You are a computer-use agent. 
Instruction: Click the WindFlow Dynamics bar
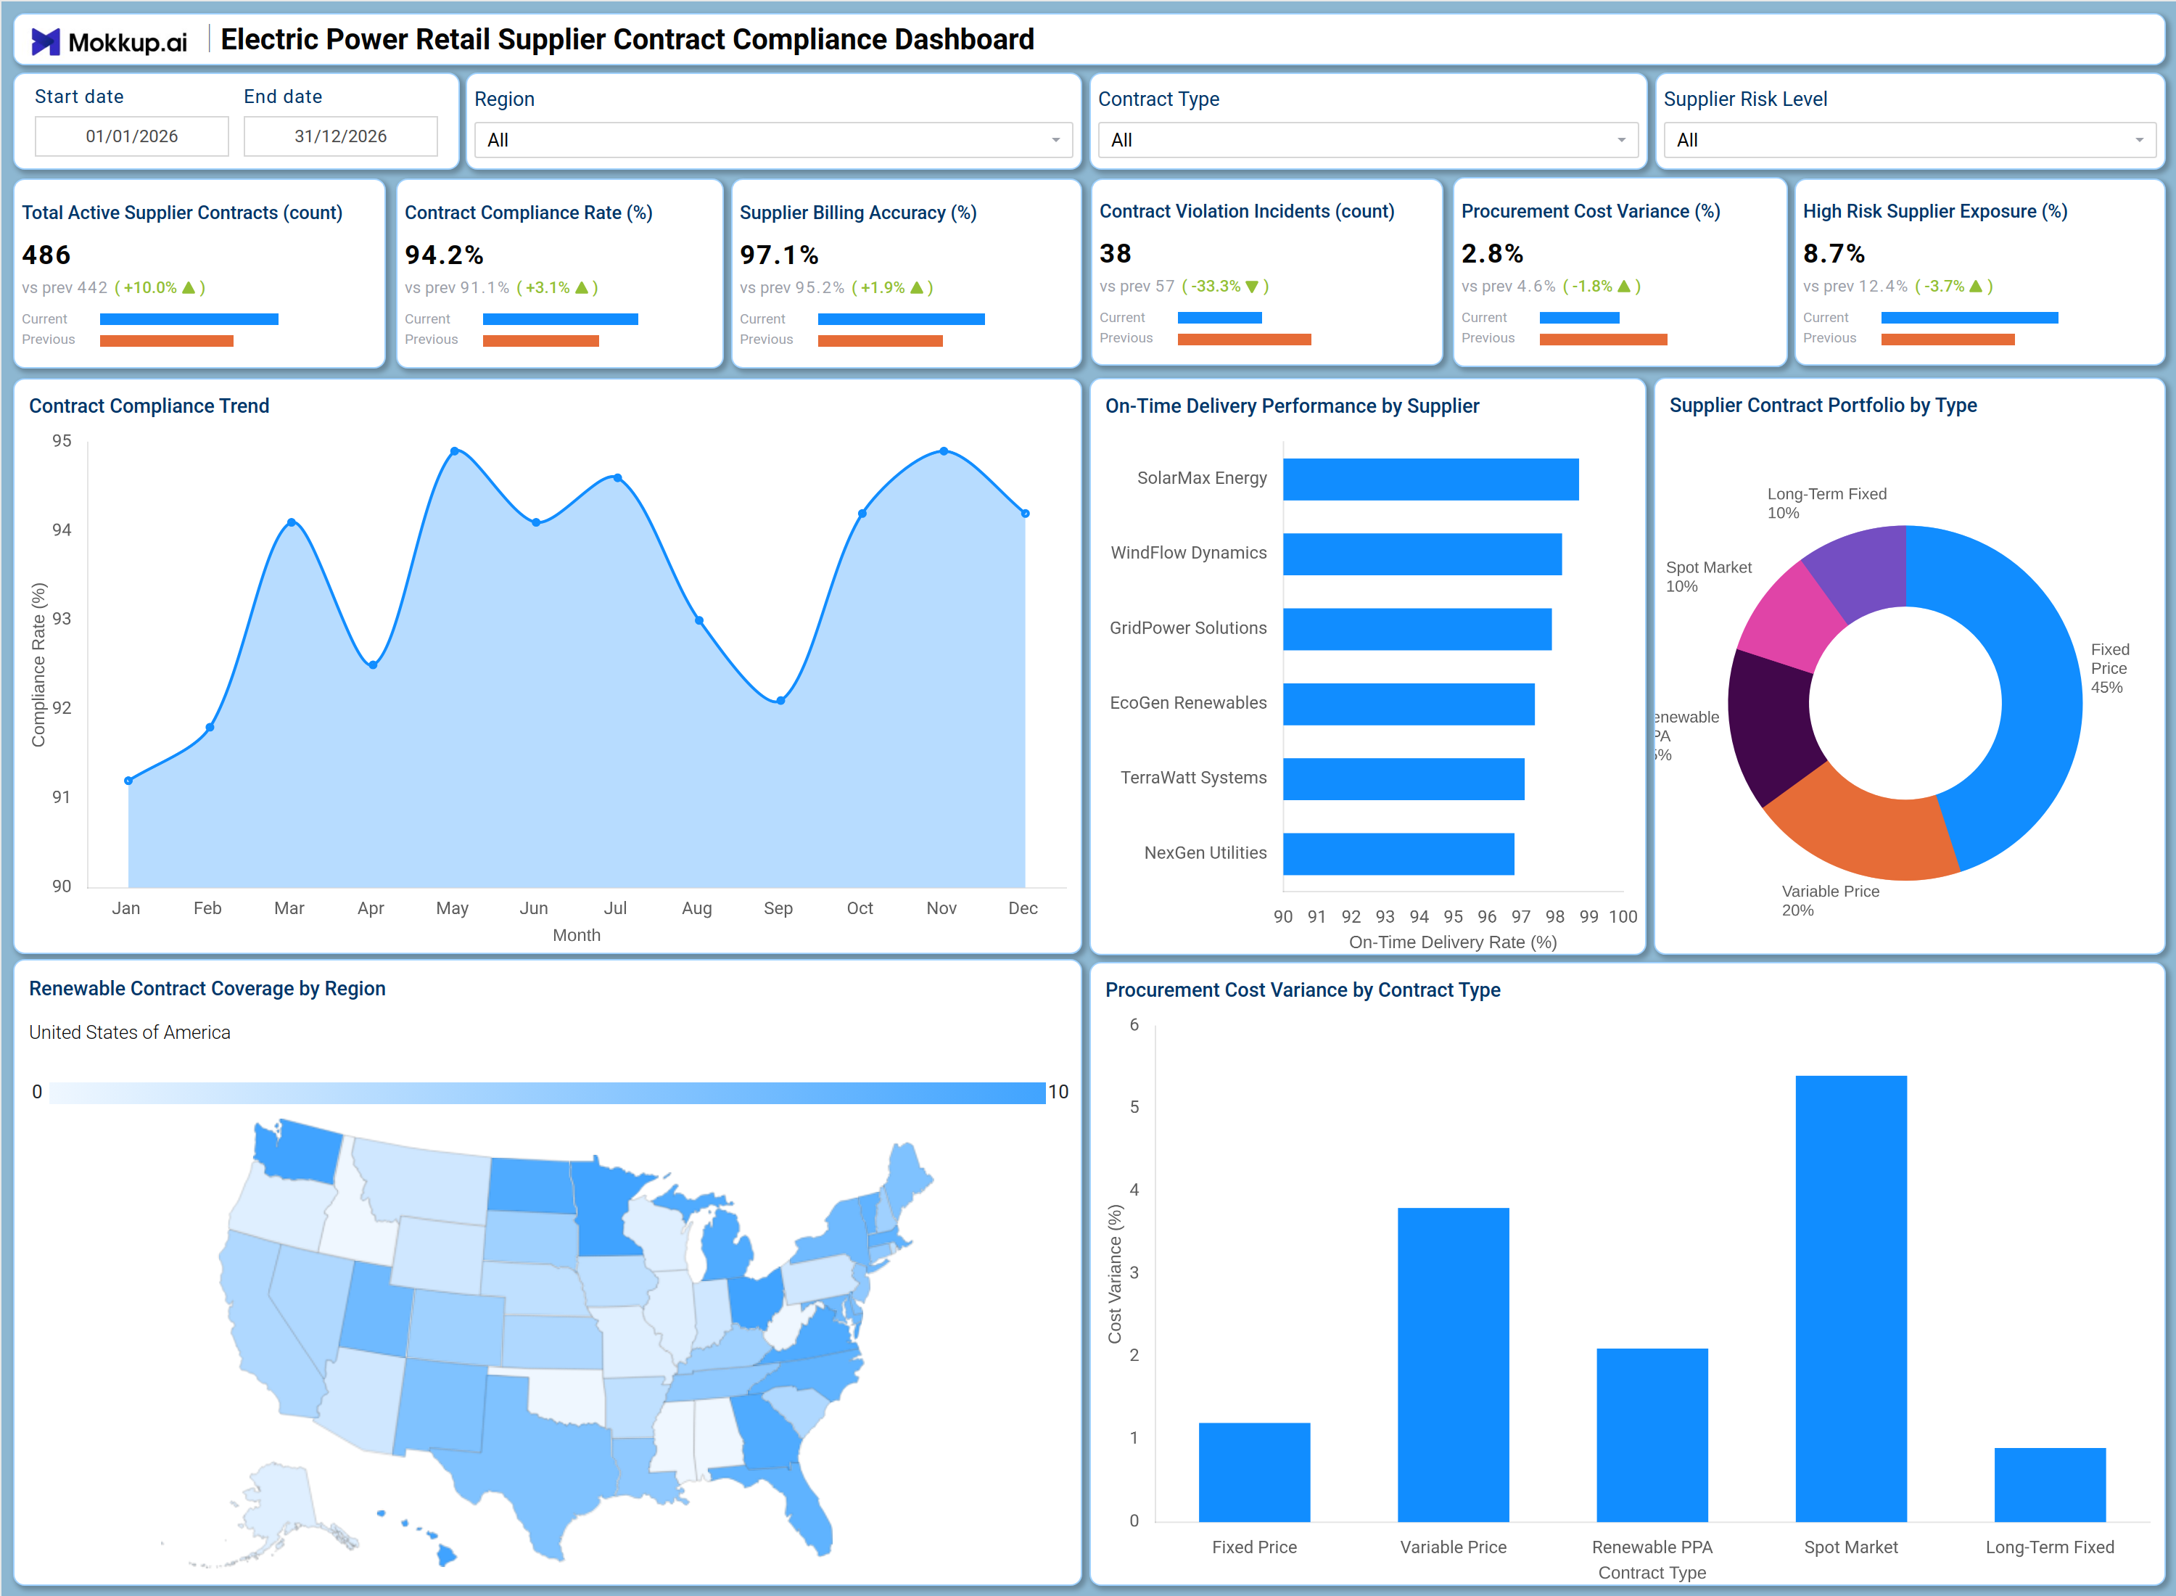1422,554
